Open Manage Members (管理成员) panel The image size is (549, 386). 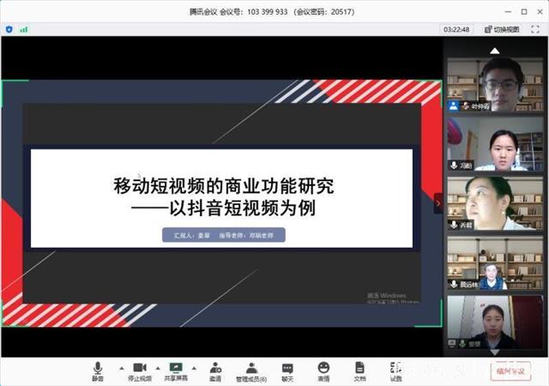251,371
